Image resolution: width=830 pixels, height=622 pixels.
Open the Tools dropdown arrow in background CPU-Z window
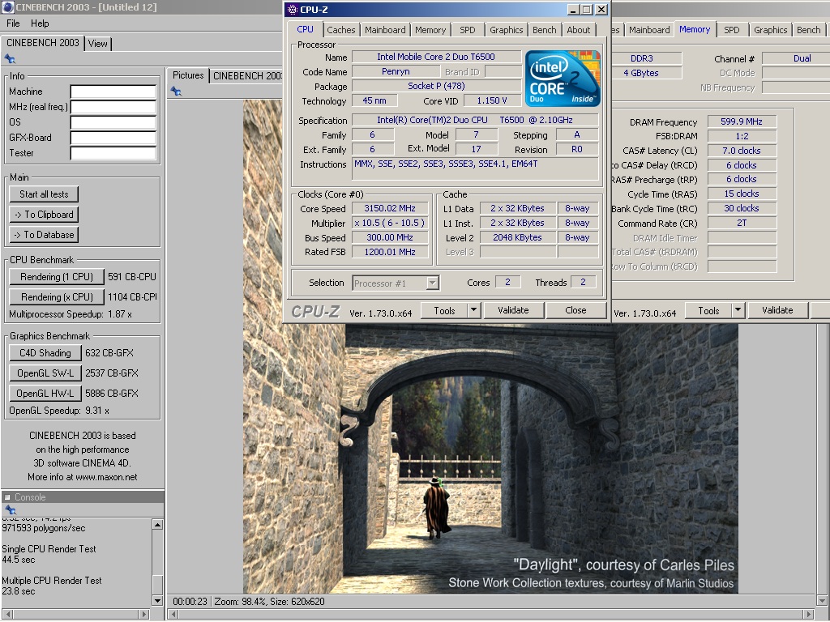tap(738, 310)
